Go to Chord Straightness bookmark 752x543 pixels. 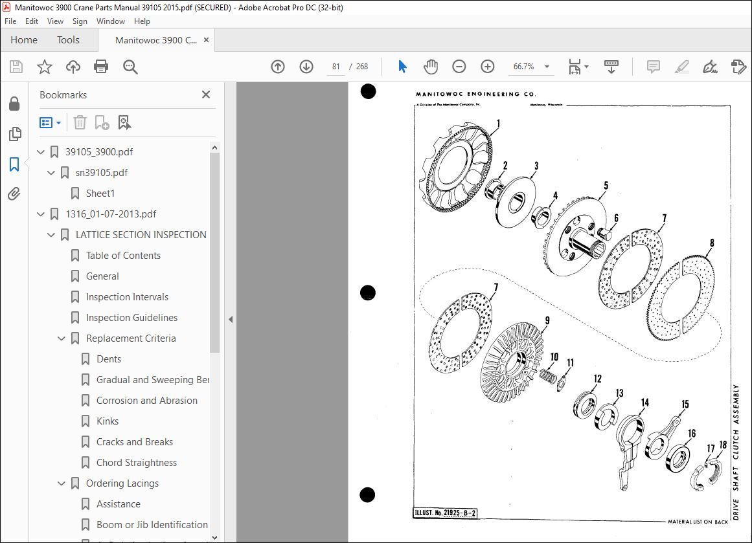click(x=137, y=463)
